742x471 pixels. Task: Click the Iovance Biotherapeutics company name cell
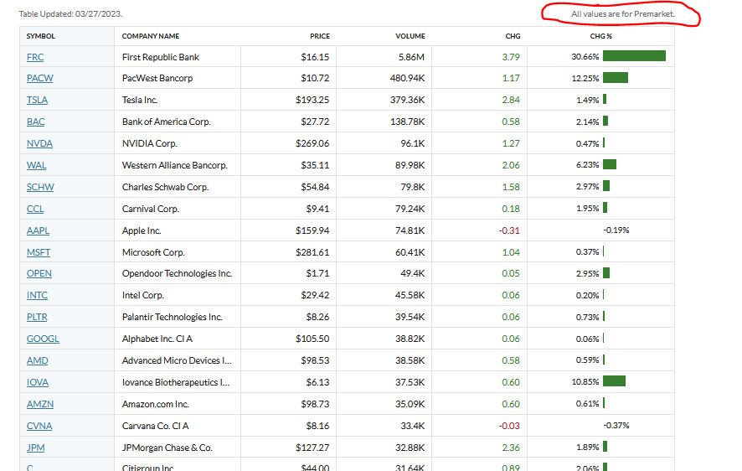coord(176,382)
